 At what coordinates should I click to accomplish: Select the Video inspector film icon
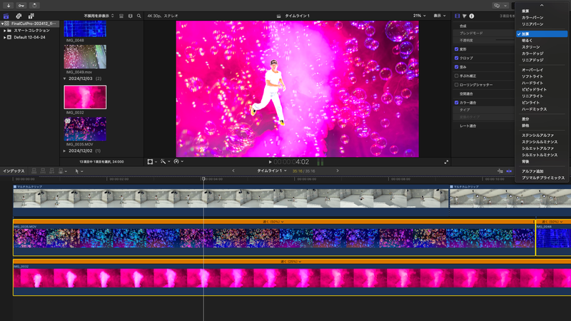[x=458, y=16]
